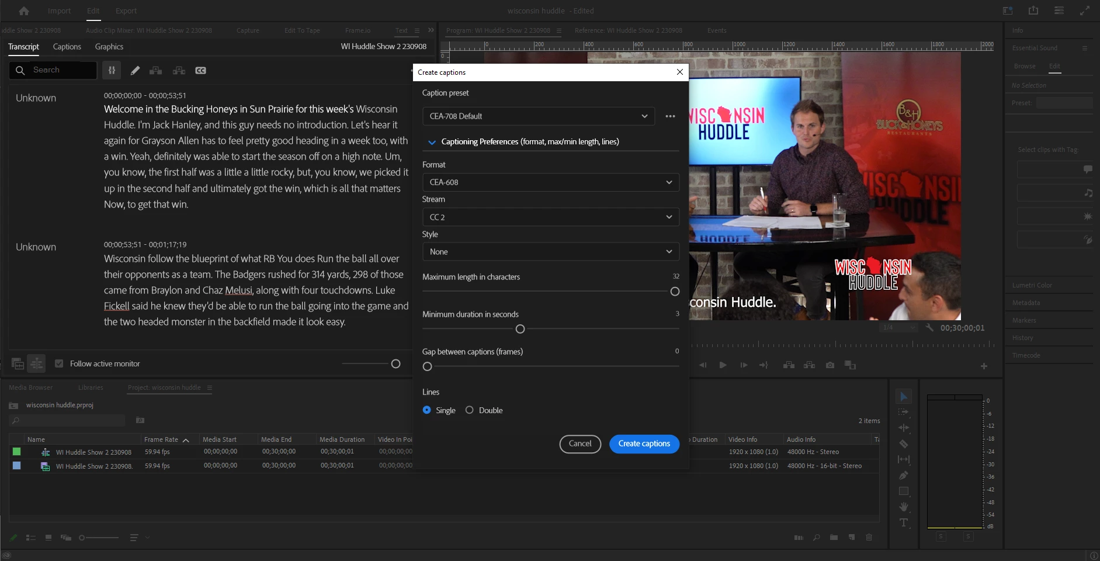Click the merge segments icon in Transcript toolbar

coord(155,71)
